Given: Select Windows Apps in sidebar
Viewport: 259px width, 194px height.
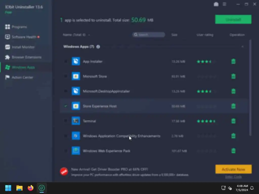Looking at the screenshot, I should click(20, 67).
